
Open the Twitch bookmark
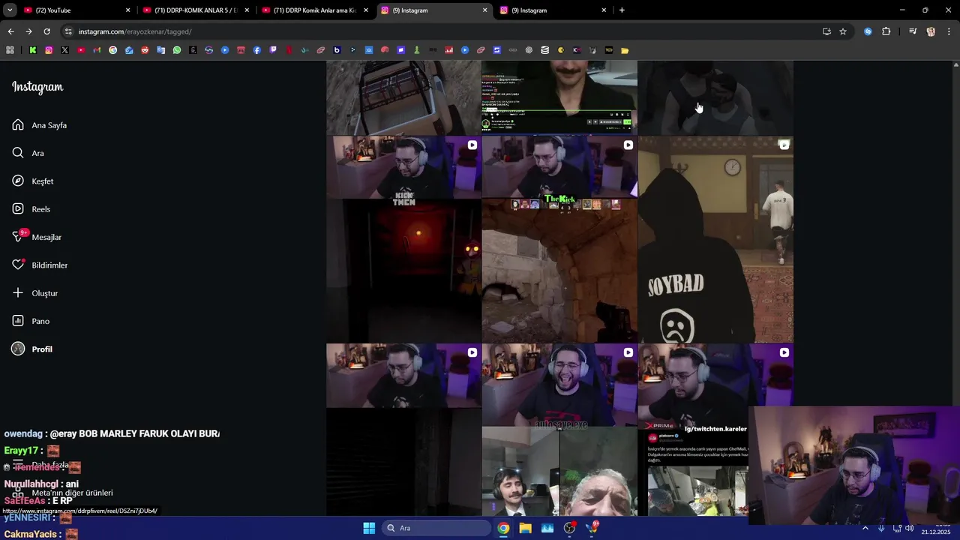click(x=273, y=50)
